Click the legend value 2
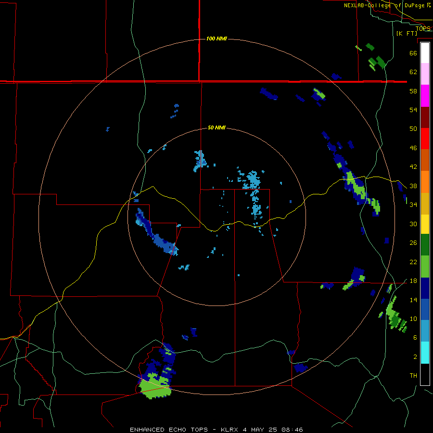This screenshot has height=433, width=433. coord(415,357)
